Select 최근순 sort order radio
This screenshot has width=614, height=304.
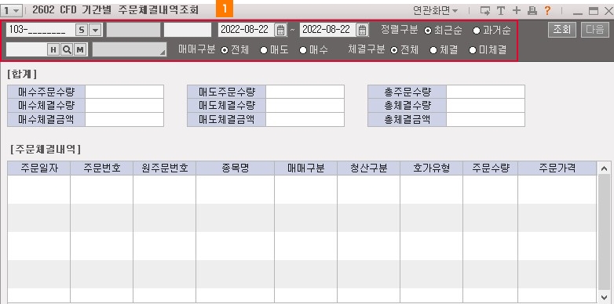[x=428, y=31]
